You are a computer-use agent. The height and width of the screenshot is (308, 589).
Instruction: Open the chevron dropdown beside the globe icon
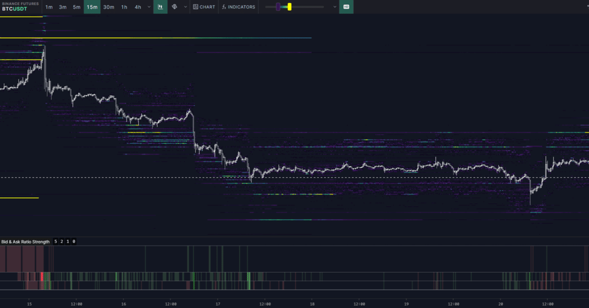click(x=185, y=7)
